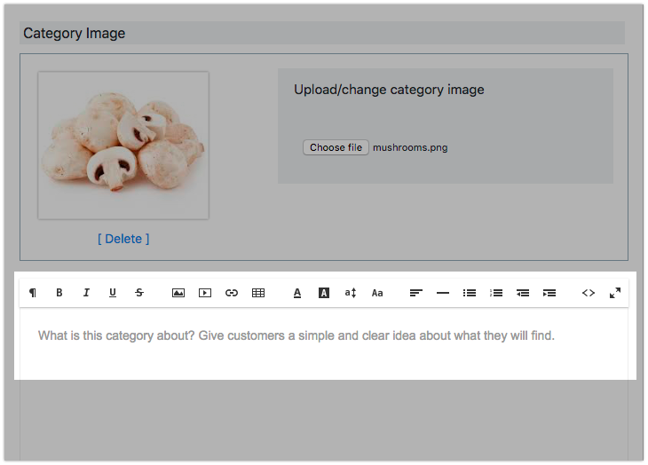Open the text color picker

297,293
